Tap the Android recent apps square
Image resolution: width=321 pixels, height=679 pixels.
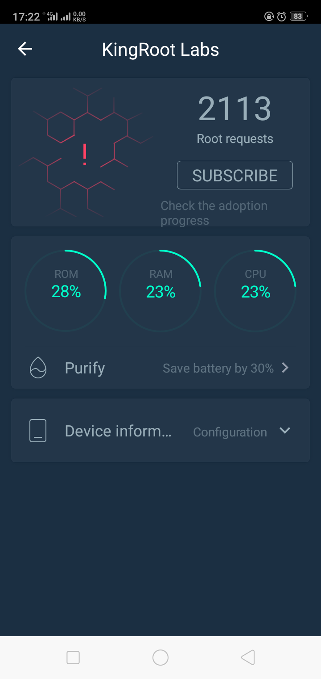tap(73, 658)
